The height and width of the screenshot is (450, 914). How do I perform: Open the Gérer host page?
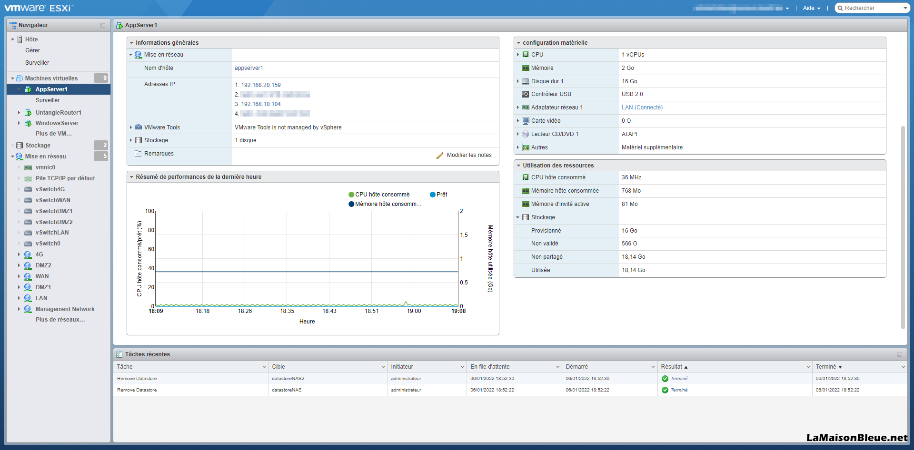tap(32, 50)
